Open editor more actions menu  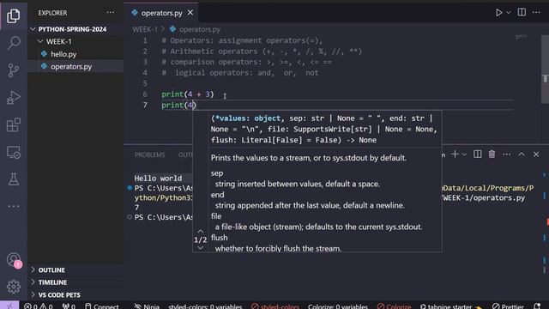click(x=536, y=12)
